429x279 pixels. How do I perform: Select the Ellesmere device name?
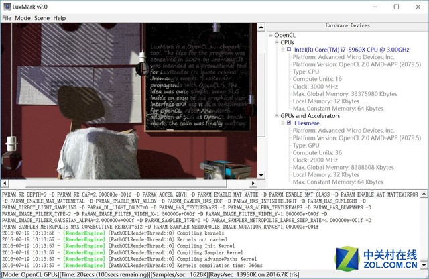[x=308, y=123]
